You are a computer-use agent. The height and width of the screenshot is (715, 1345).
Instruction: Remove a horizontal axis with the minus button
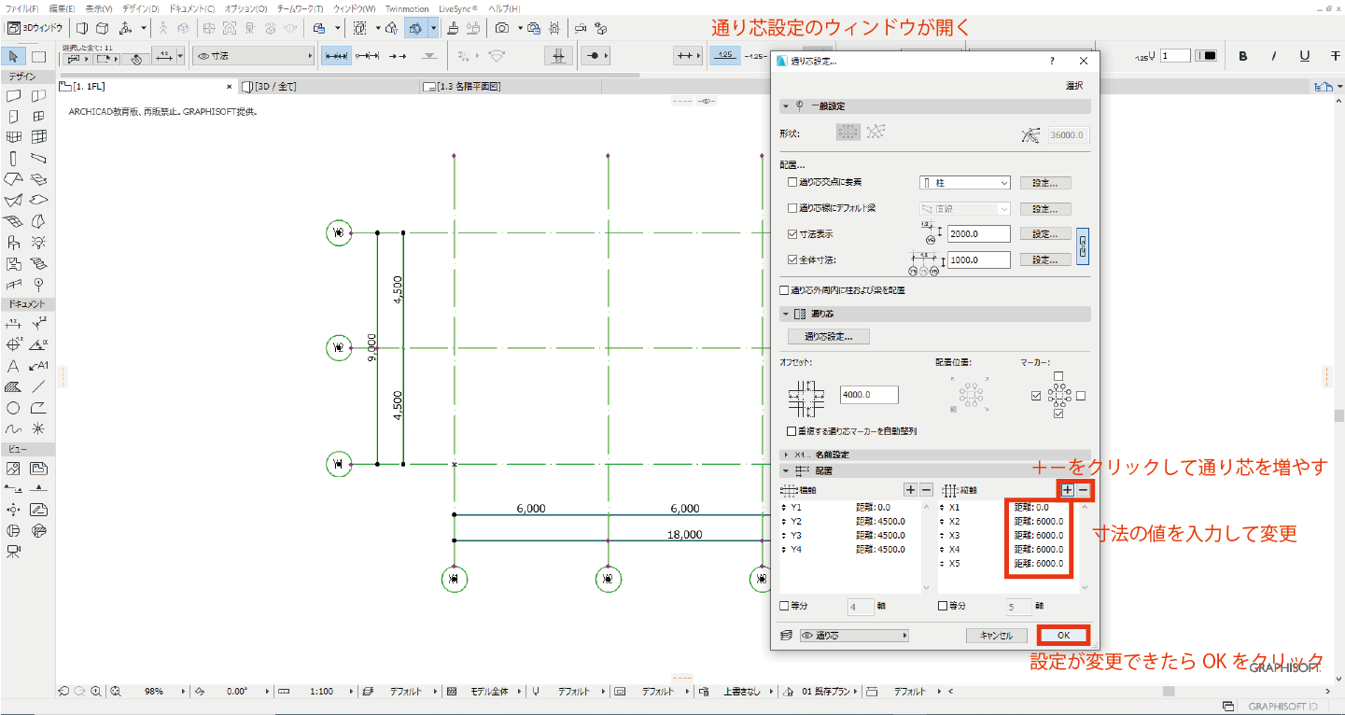click(x=926, y=490)
